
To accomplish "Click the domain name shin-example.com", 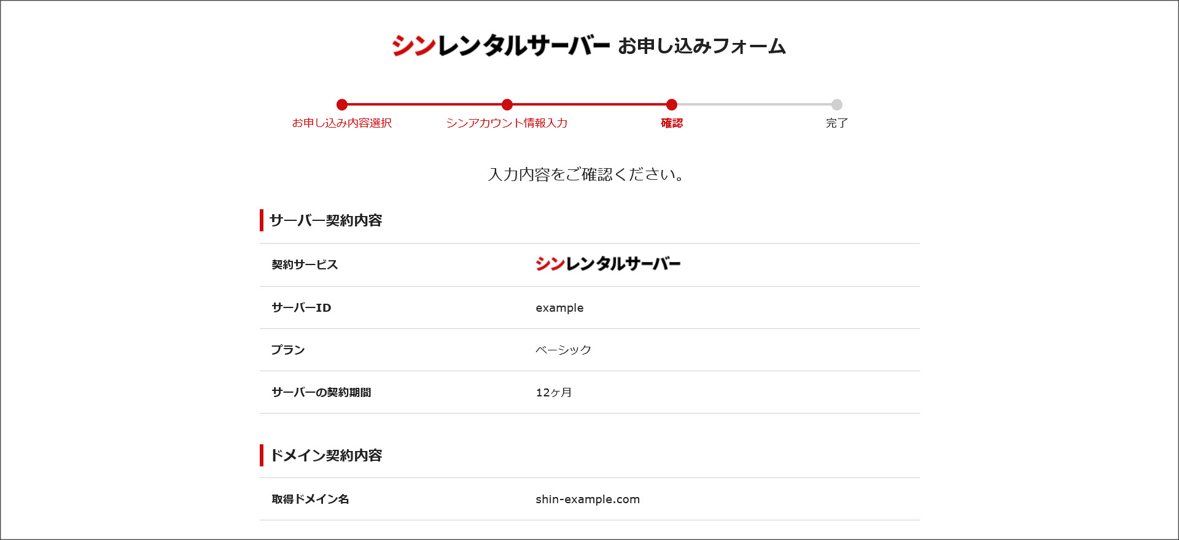I will coord(587,499).
